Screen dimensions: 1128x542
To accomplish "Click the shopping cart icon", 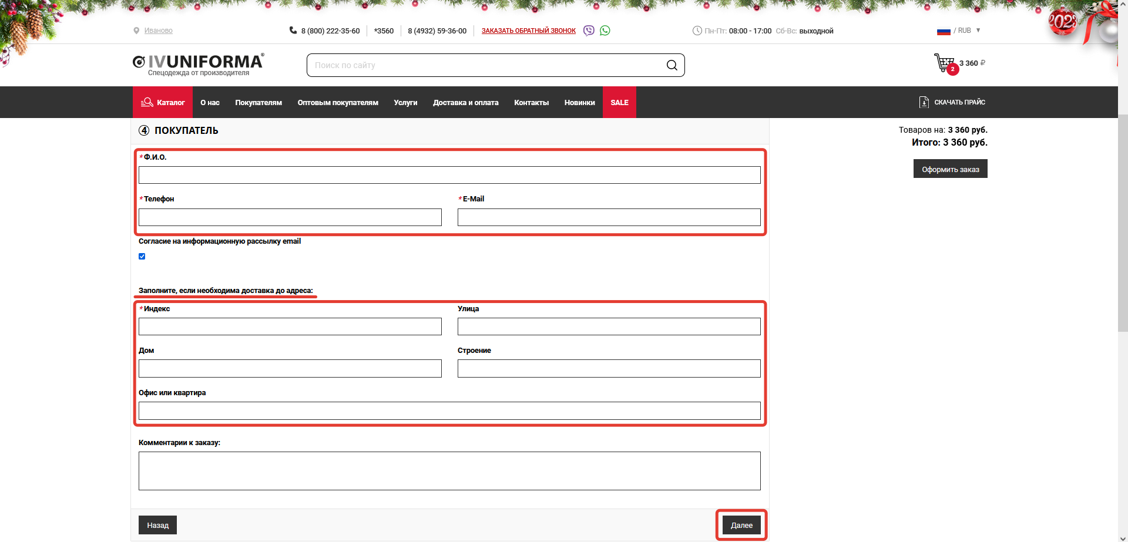I will [x=944, y=63].
